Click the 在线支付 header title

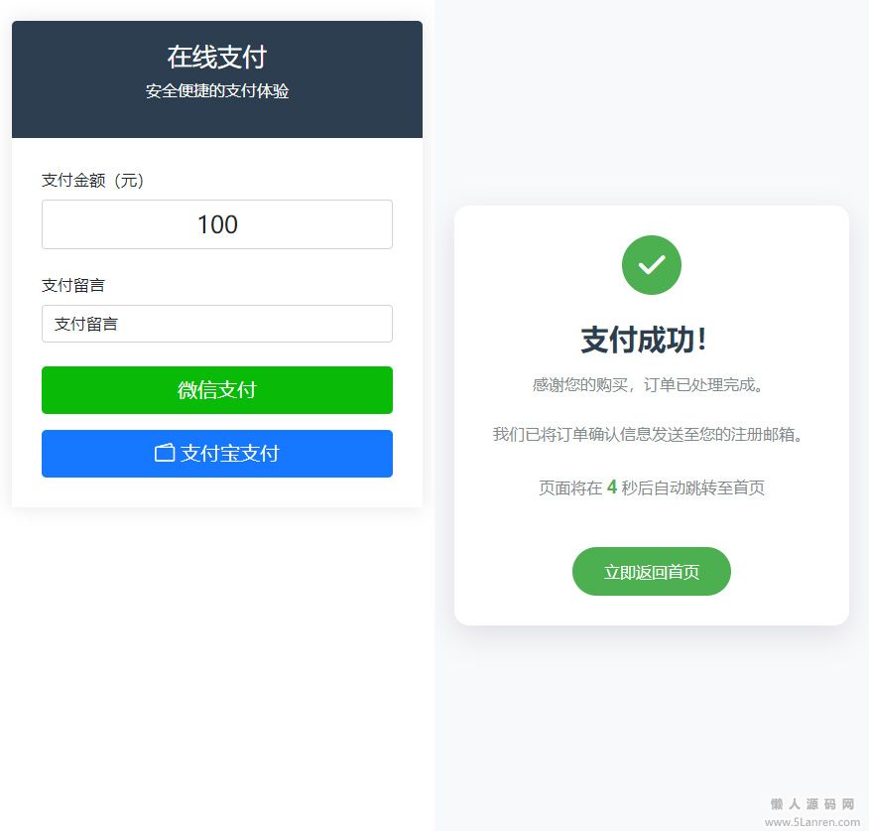click(217, 58)
